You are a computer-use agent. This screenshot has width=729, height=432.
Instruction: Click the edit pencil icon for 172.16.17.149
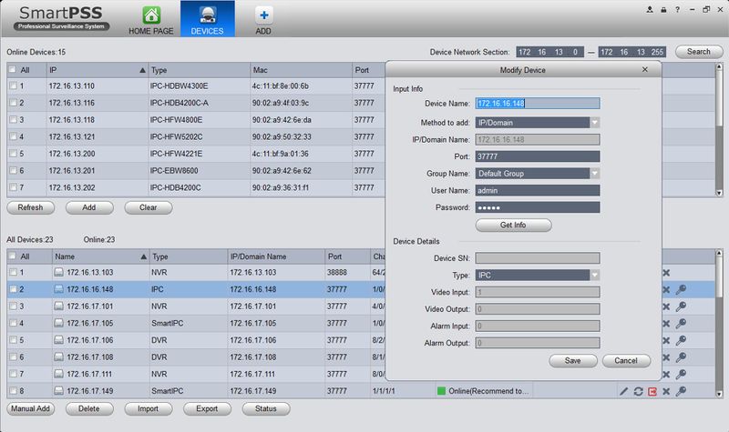(624, 391)
